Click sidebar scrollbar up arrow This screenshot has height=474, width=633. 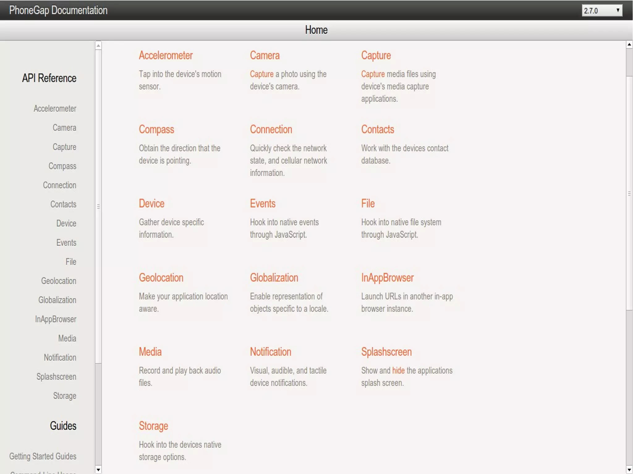coord(98,46)
